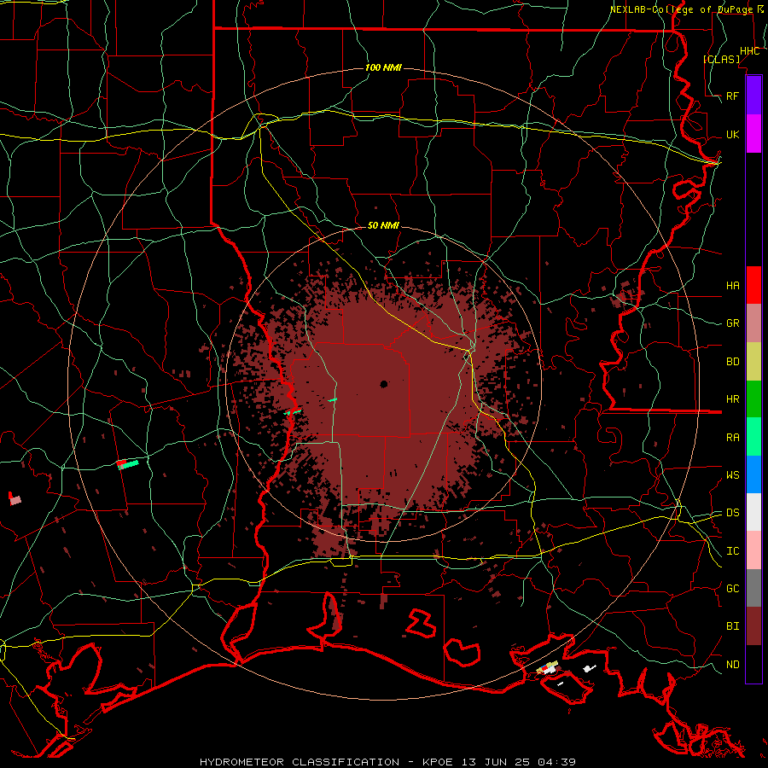Screen dimensions: 768x768
Task: Click the GR pink legend swatch
Action: click(x=753, y=323)
